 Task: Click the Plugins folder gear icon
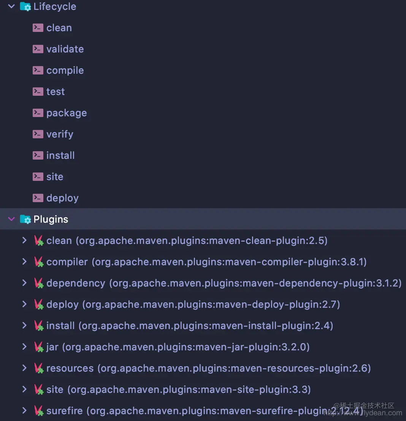(25, 219)
